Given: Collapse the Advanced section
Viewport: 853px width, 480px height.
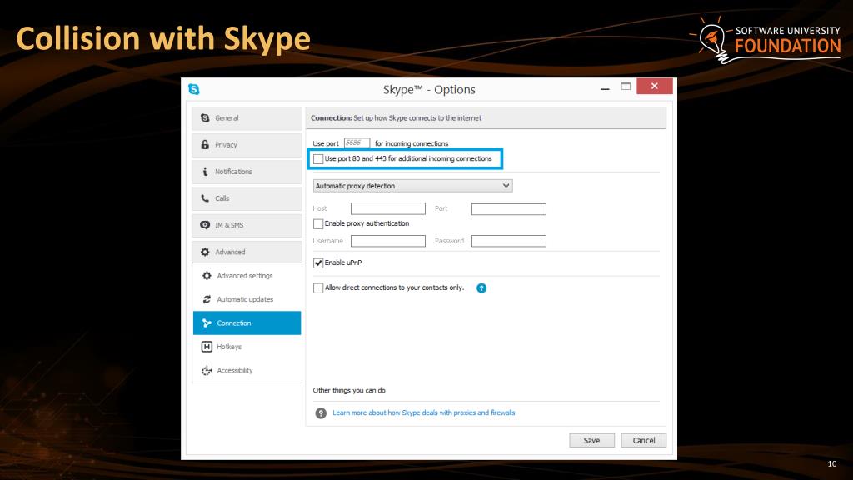Looking at the screenshot, I should pyautogui.click(x=247, y=252).
